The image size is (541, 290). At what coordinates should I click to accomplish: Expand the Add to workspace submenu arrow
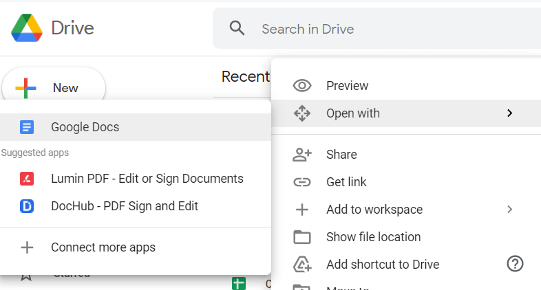point(509,210)
